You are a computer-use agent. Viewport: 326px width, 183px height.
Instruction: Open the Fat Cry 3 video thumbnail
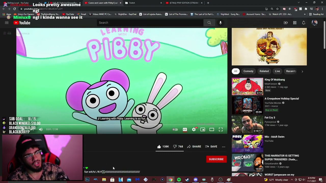(247, 124)
